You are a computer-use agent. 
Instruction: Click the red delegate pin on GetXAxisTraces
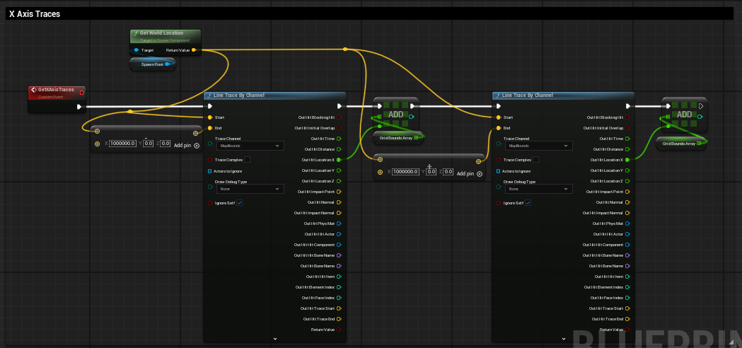pos(82,91)
